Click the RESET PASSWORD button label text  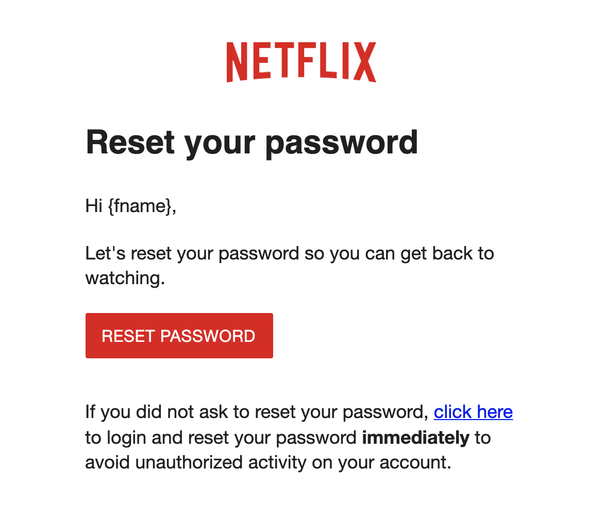click(179, 335)
